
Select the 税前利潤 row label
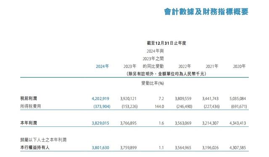tap(29, 98)
